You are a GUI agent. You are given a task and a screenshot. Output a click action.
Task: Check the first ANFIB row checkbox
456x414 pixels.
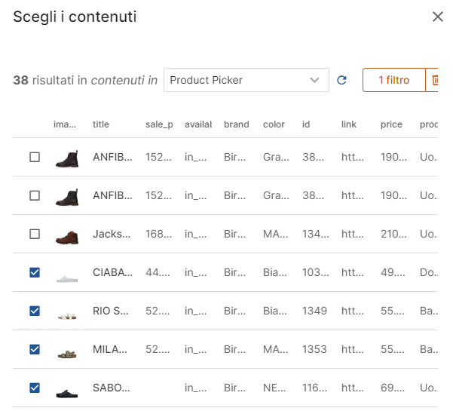tap(35, 158)
